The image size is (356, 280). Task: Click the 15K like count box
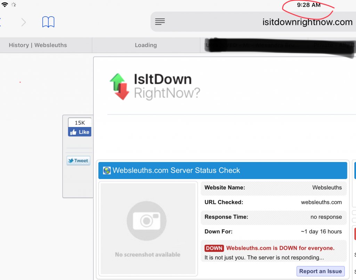click(80, 123)
